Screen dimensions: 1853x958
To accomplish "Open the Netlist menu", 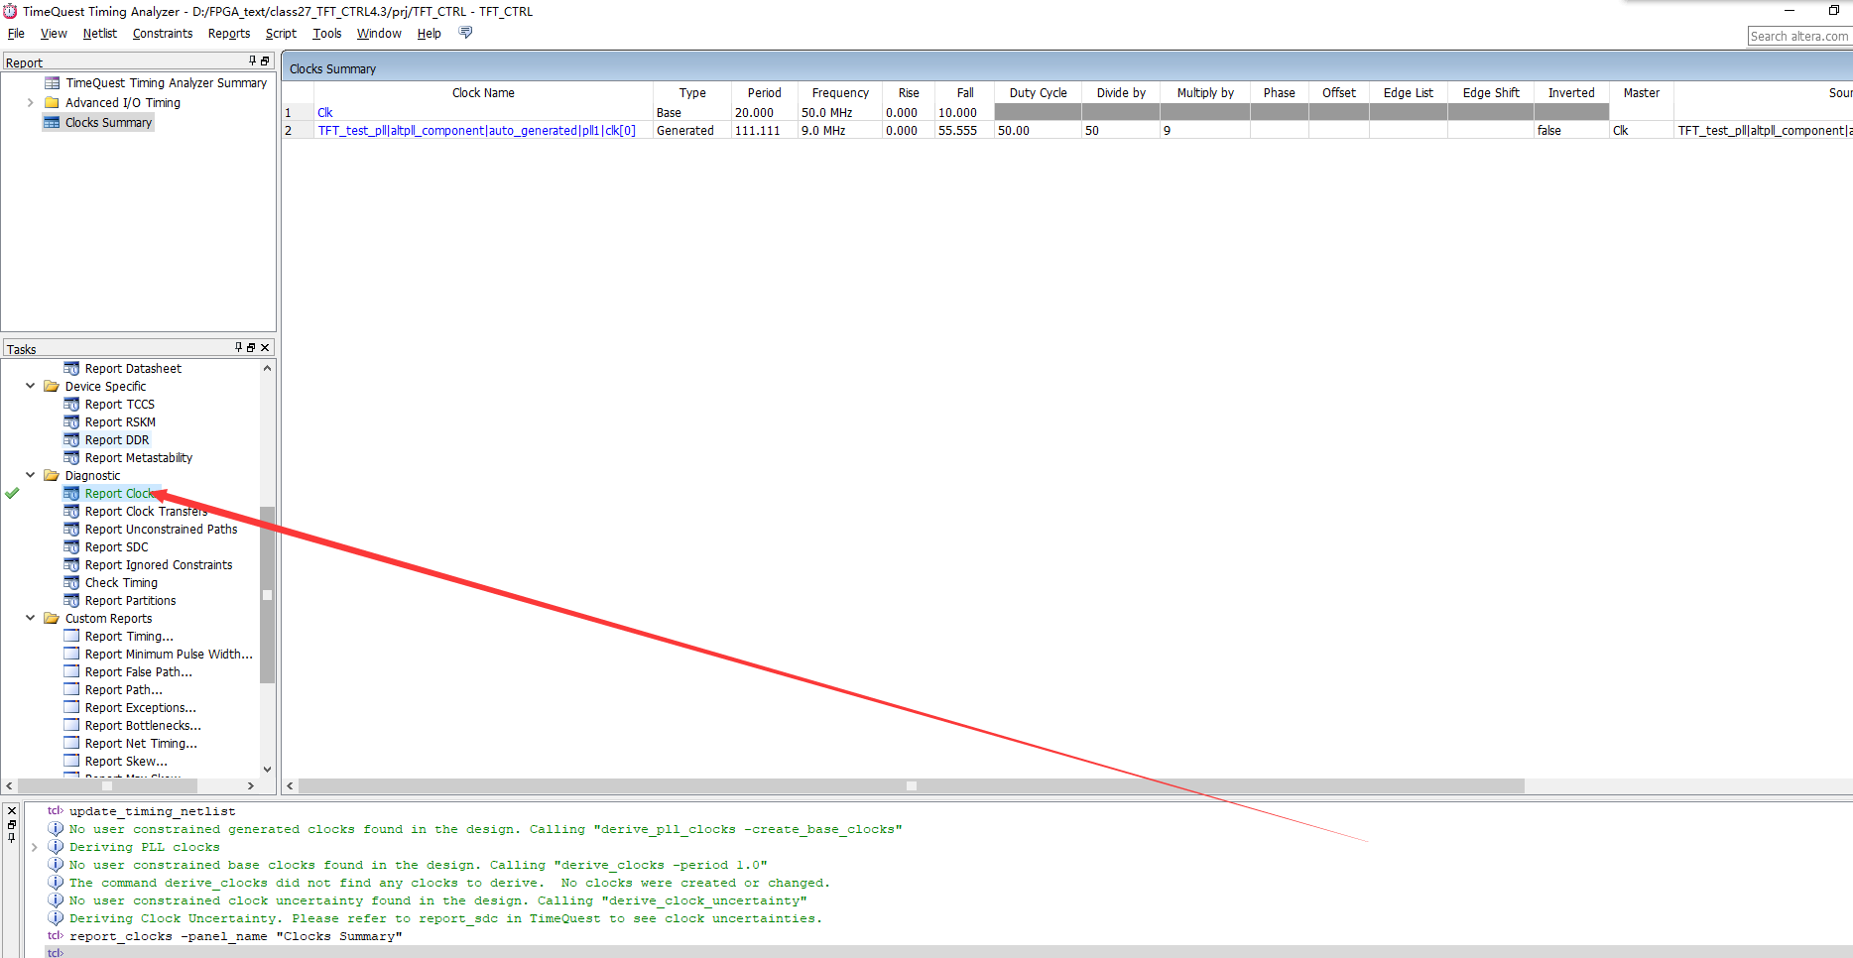I will click(99, 34).
